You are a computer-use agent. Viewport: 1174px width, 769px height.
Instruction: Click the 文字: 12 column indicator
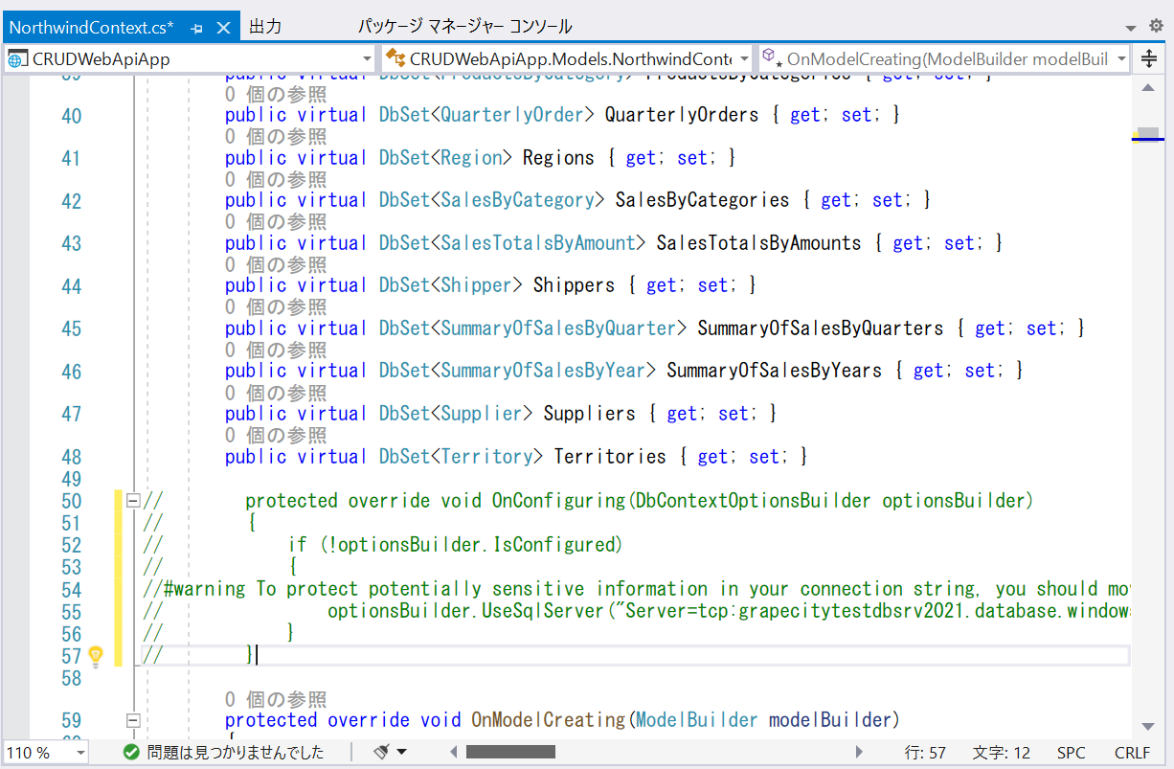pyautogui.click(x=1002, y=754)
